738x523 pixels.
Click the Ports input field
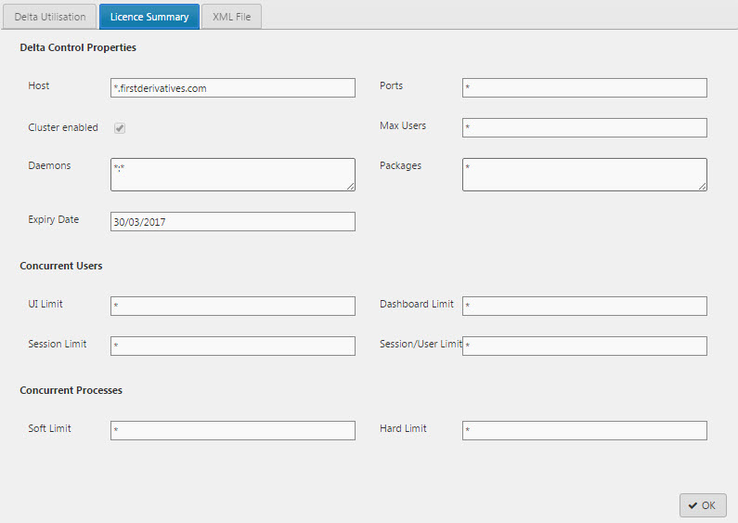(x=585, y=88)
